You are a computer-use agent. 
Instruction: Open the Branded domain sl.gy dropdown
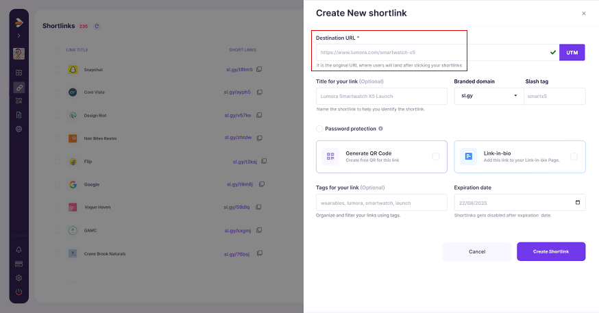[x=489, y=96]
